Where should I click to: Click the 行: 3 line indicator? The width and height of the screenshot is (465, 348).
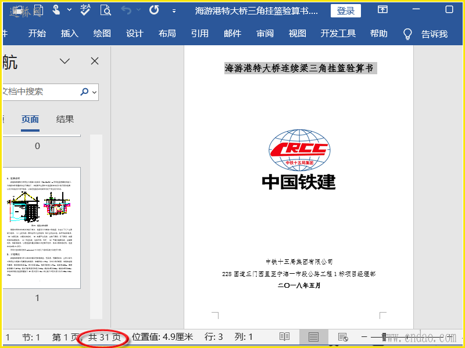[x=213, y=337]
